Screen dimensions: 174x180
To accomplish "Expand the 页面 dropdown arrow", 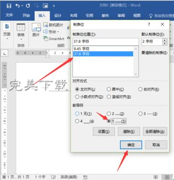I will pyautogui.click(x=7, y=39).
